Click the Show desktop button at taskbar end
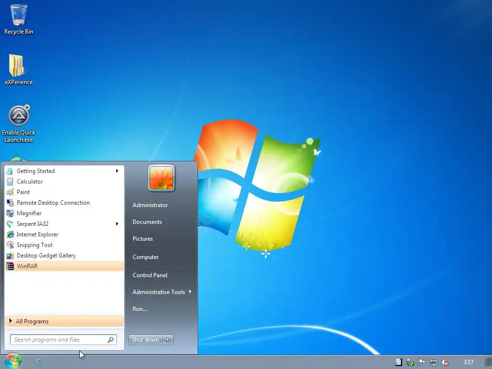The width and height of the screenshot is (492, 369). (488, 362)
